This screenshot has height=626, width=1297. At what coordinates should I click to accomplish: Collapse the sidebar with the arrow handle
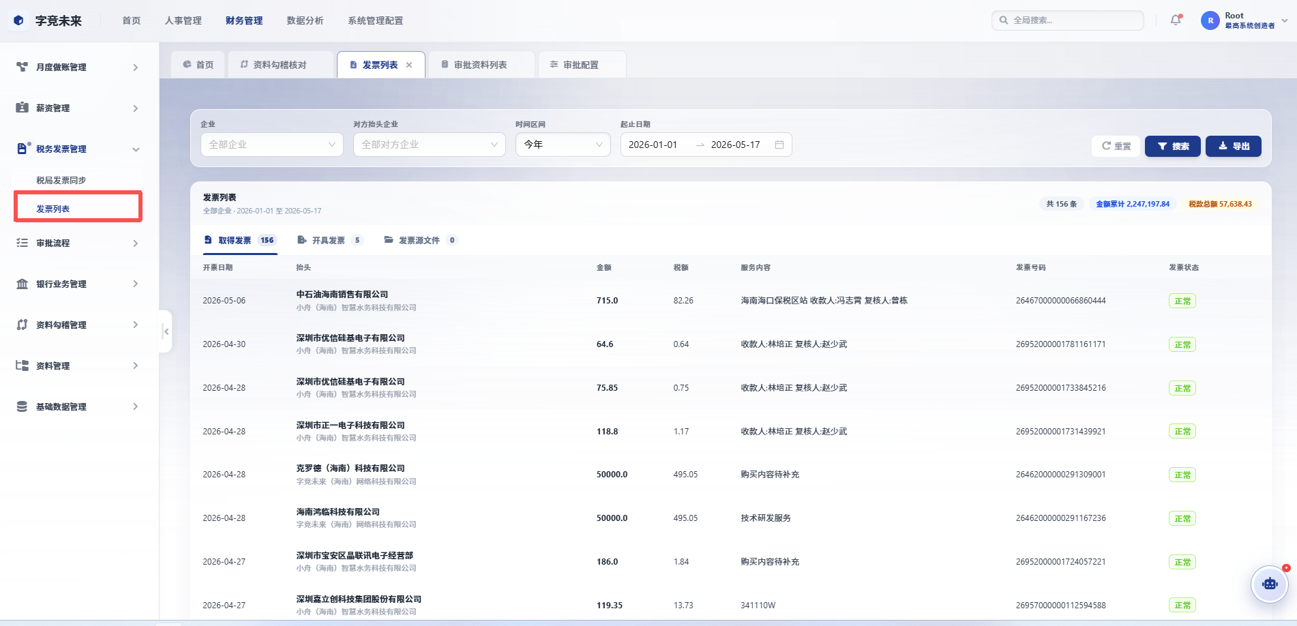click(166, 331)
